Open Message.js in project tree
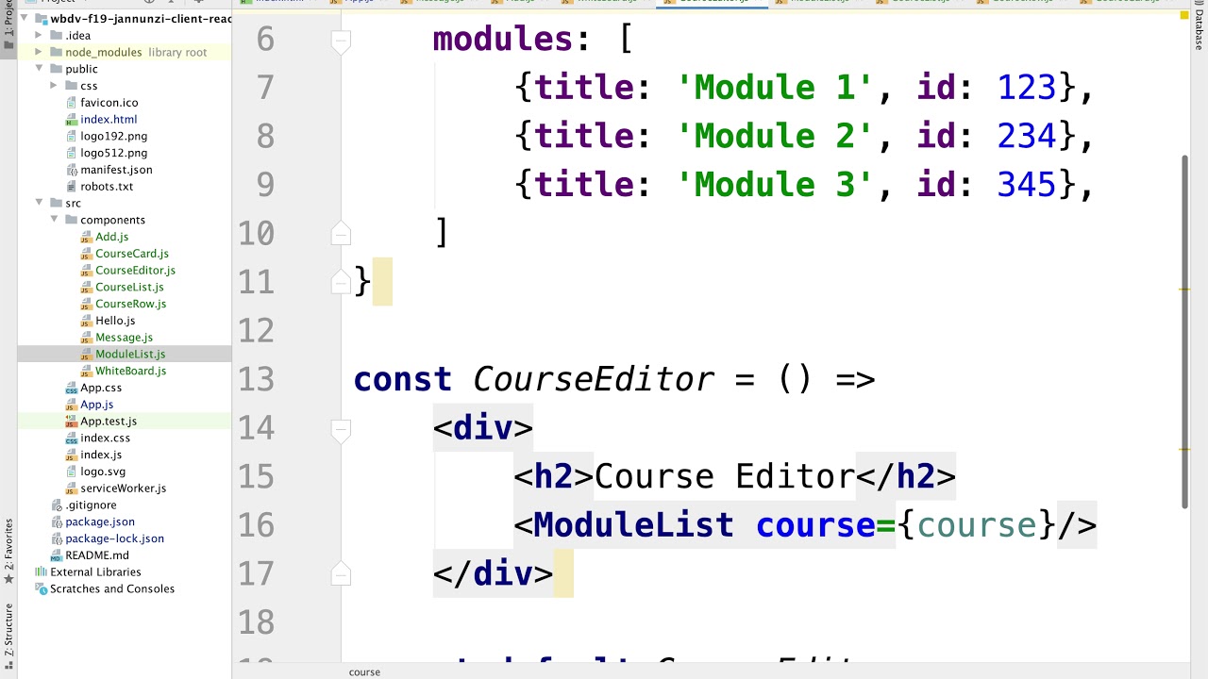This screenshot has height=679, width=1208. (x=124, y=338)
